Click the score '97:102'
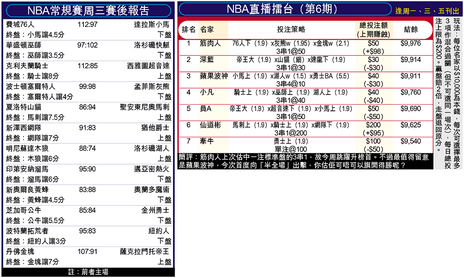 tap(87, 45)
